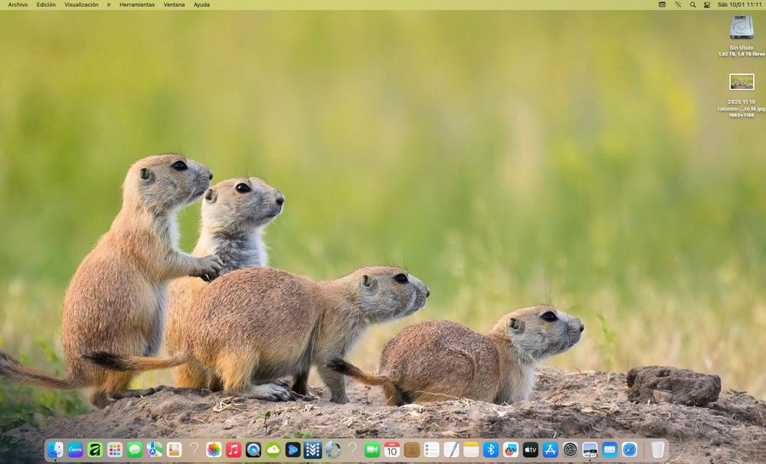This screenshot has width=766, height=464.
Task: Open FaceTime from the Dock
Action: coord(372,449)
